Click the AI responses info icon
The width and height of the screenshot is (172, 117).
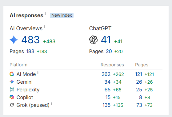tap(45, 14)
